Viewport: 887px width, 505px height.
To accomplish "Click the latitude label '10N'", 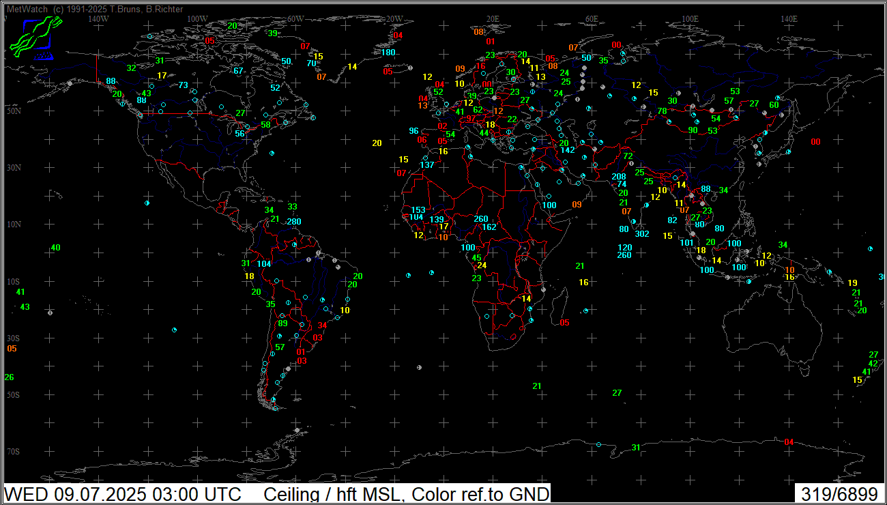I will click(13, 225).
